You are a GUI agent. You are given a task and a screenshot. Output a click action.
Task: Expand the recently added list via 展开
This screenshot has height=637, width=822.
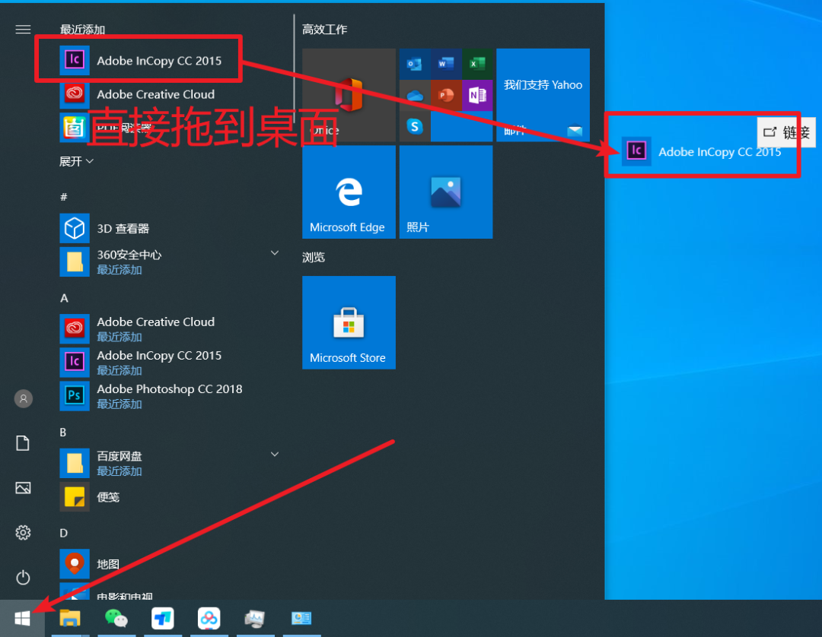pyautogui.click(x=77, y=161)
